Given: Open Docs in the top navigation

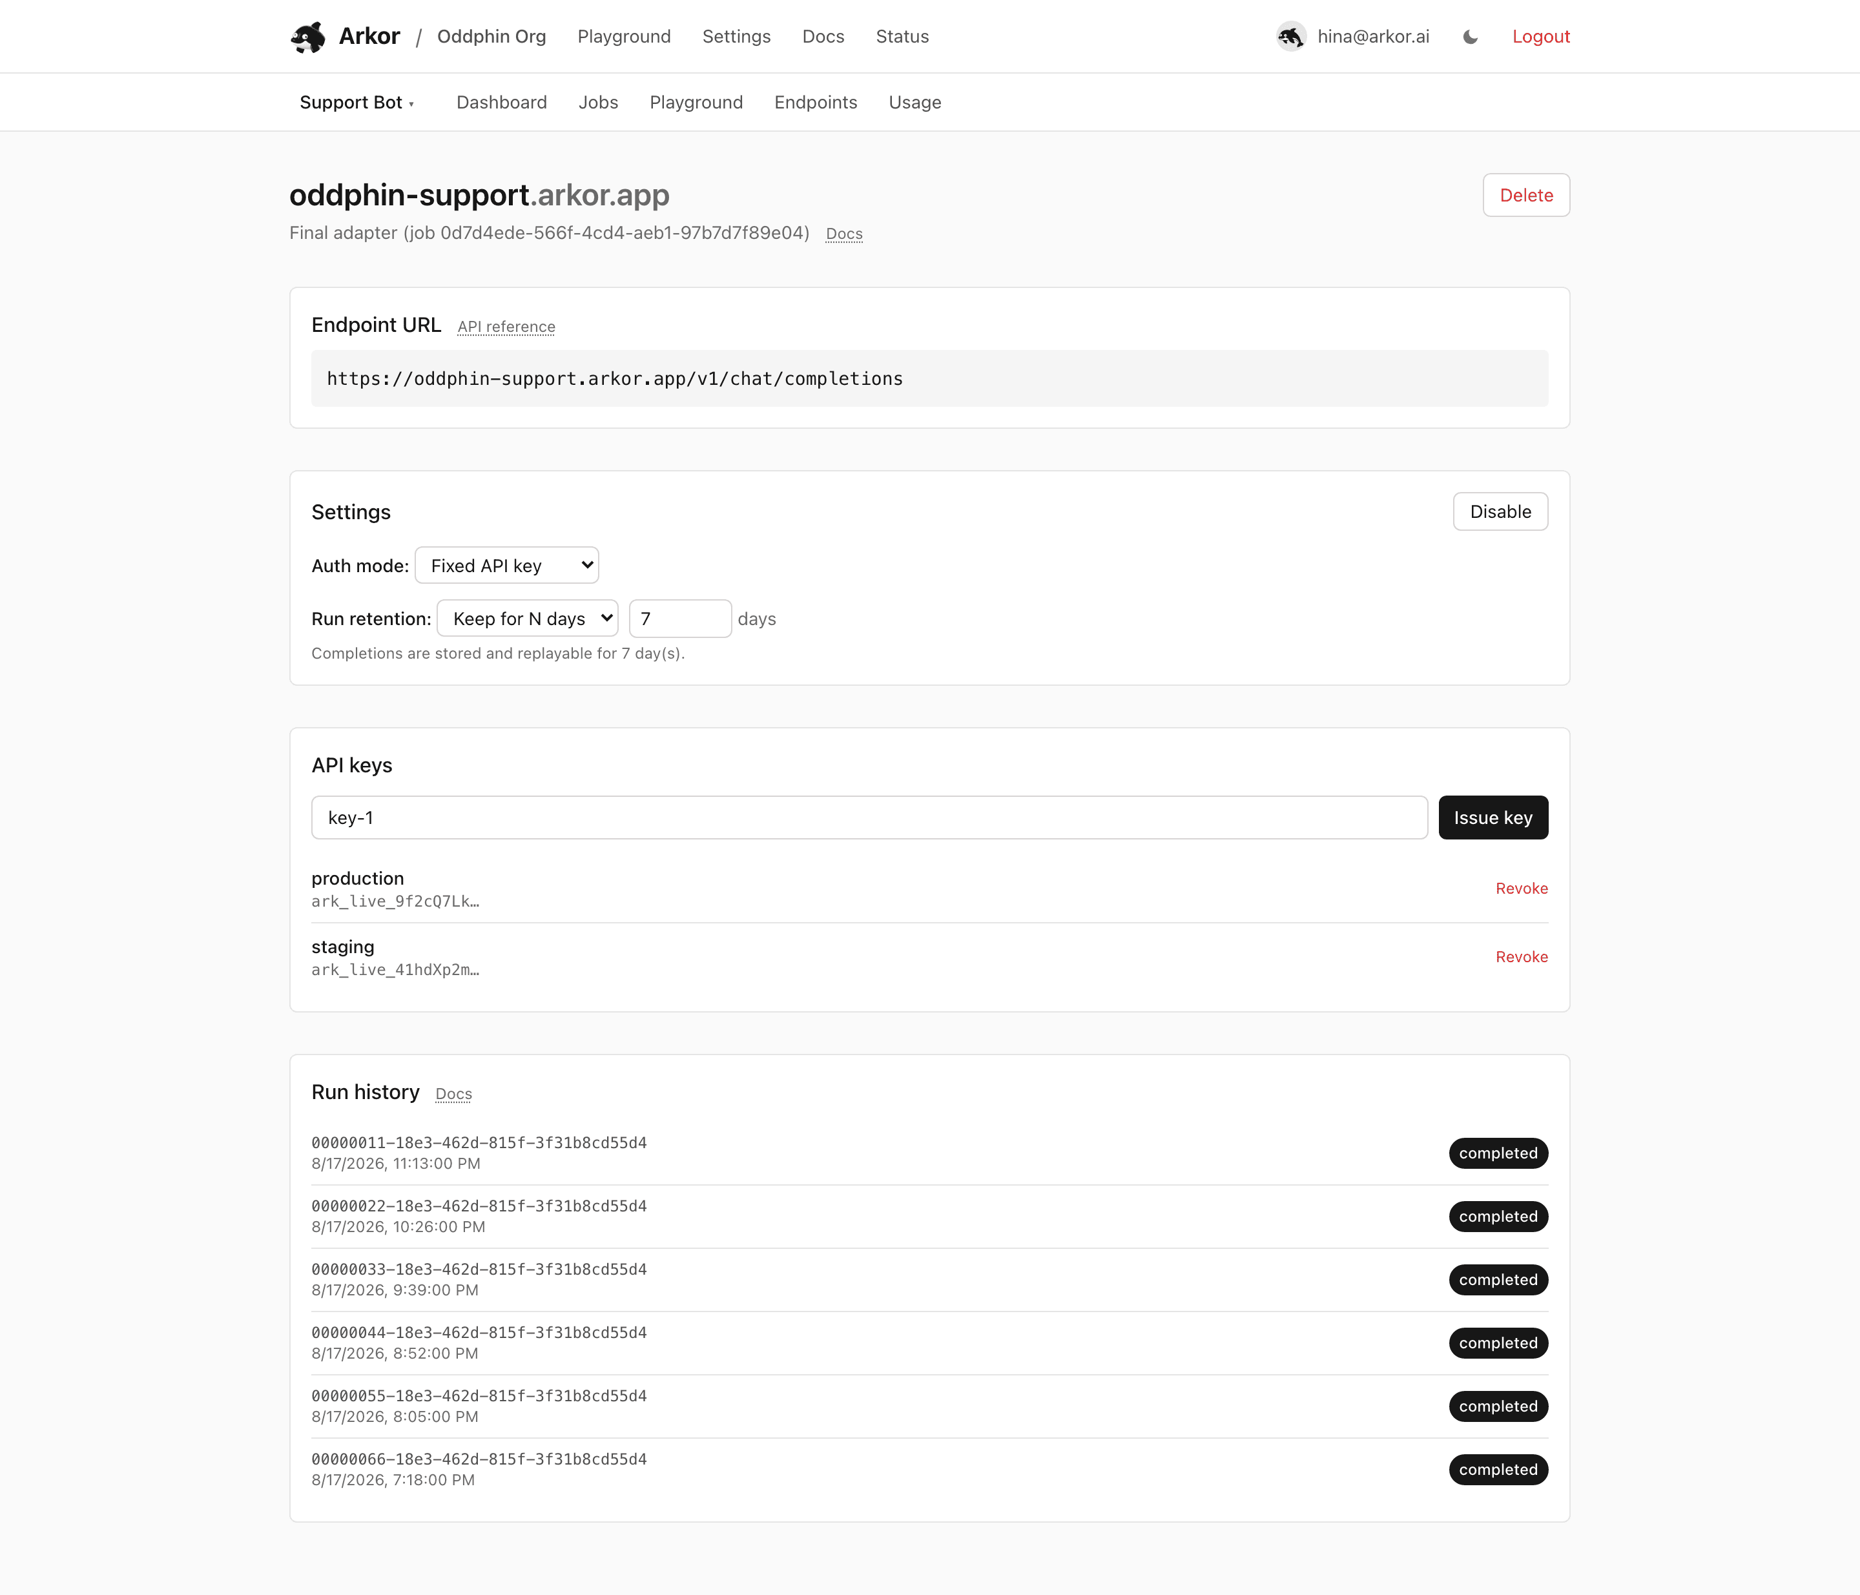Looking at the screenshot, I should [x=823, y=37].
